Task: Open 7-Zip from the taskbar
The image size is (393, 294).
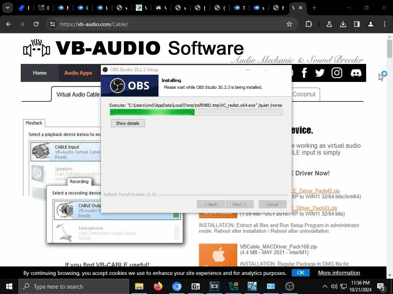Action: tap(195, 286)
